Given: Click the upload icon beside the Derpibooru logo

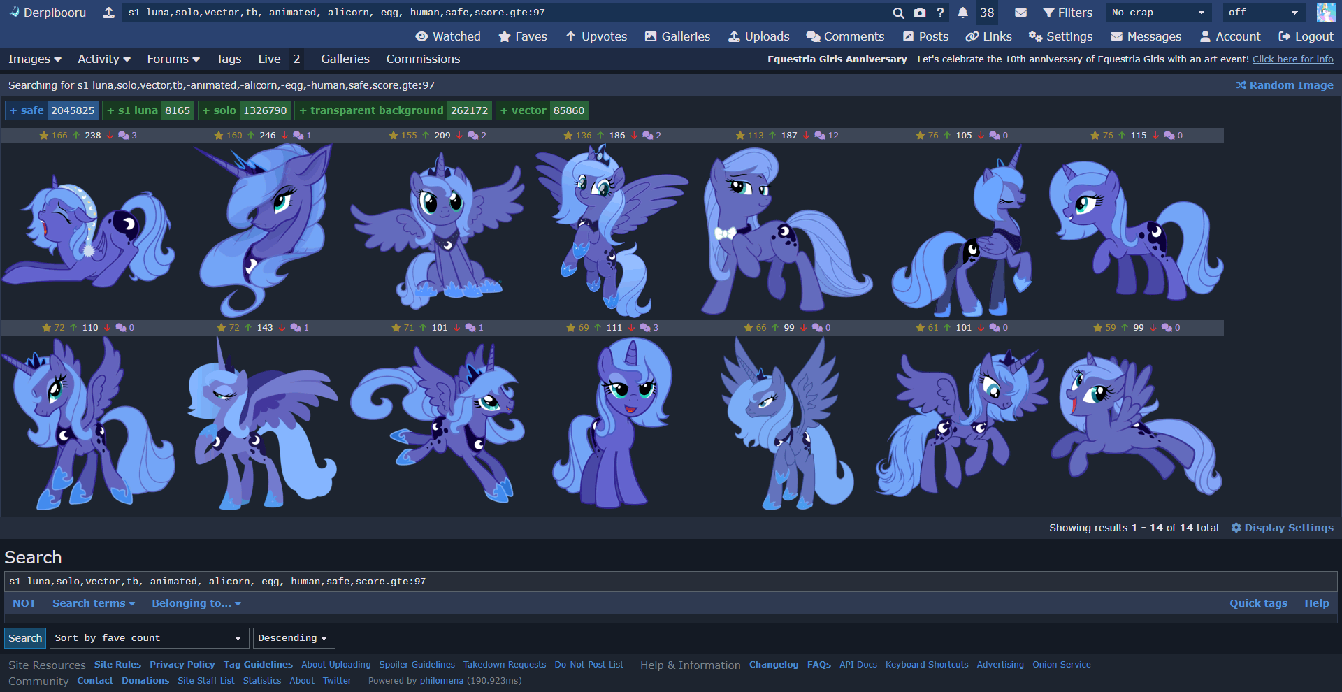Looking at the screenshot, I should [108, 13].
